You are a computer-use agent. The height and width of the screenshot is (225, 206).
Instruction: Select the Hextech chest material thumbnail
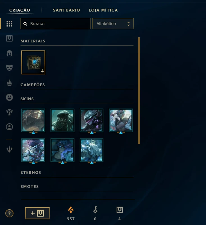pyautogui.click(x=33, y=62)
